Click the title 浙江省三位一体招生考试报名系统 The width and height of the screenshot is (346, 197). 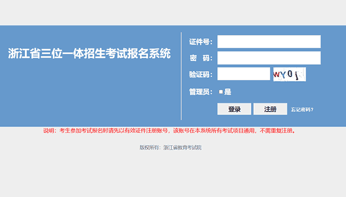tap(89, 54)
